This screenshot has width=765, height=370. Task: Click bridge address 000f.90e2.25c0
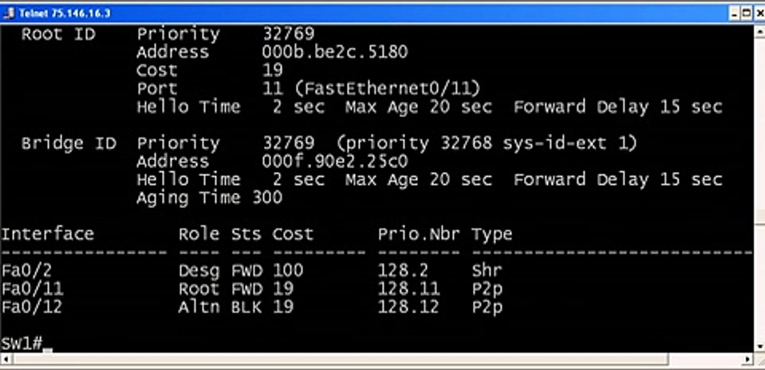[334, 161]
